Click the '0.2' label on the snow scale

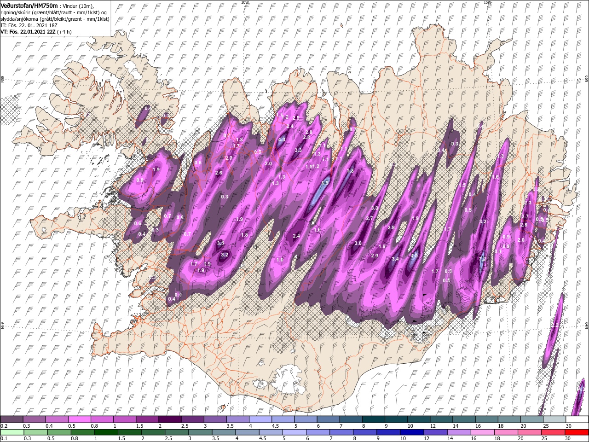click(x=3, y=426)
